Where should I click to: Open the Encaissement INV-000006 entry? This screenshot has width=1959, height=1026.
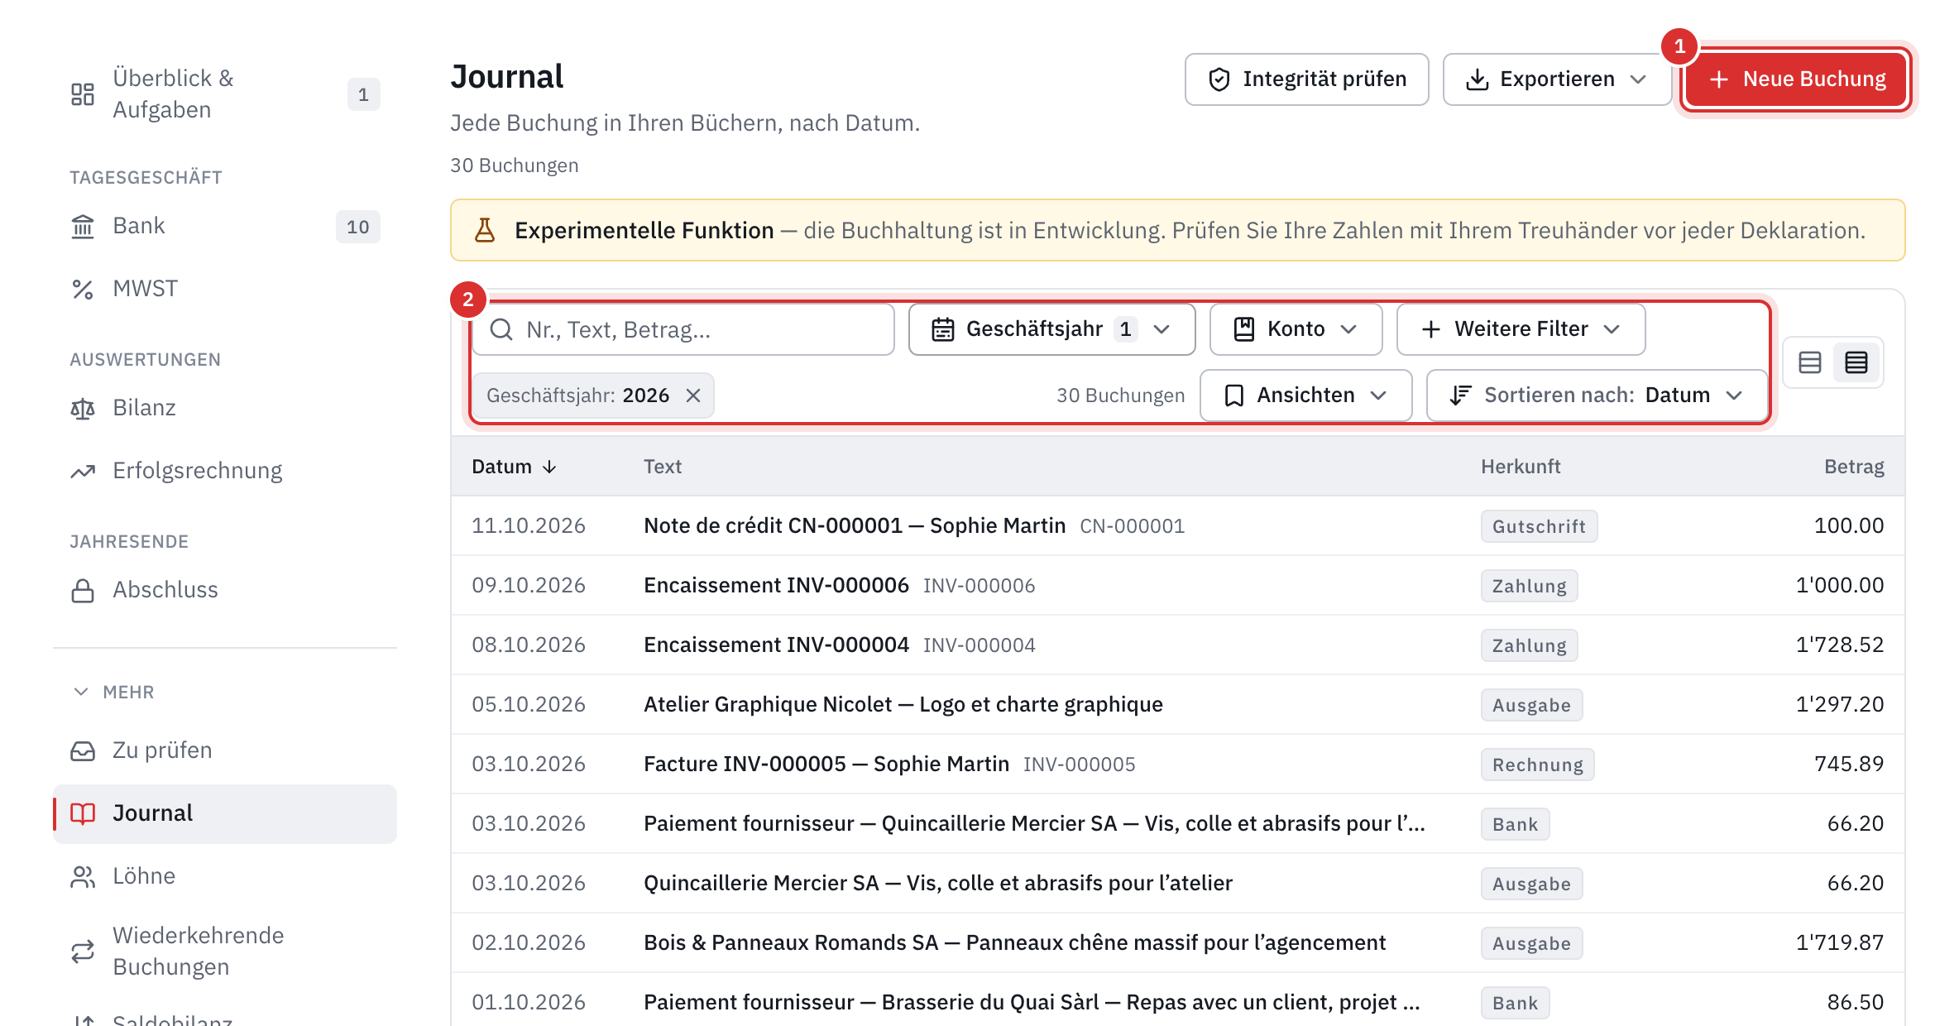1178,585
